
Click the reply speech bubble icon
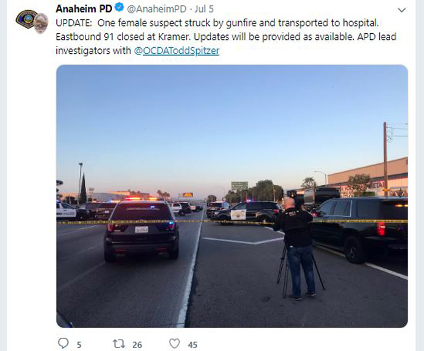(63, 343)
